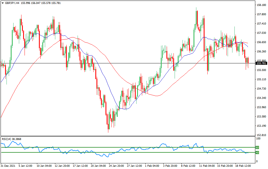The height and width of the screenshot is (169, 268).
Task: Click the 158.190 price scale label
Action: tap(261, 5)
